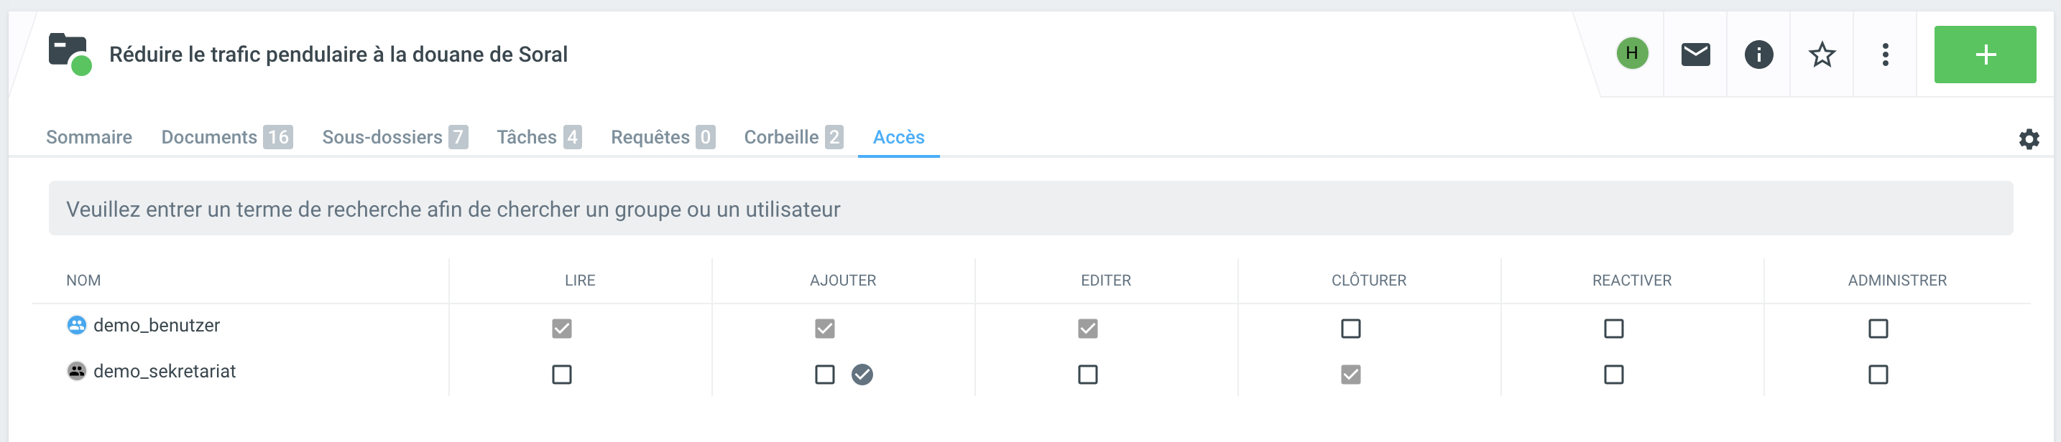Check Reactiver for demo_benutzer

pos(1613,329)
